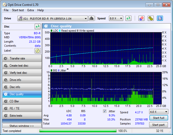
Task: Click the Label text field
Action: point(23,51)
